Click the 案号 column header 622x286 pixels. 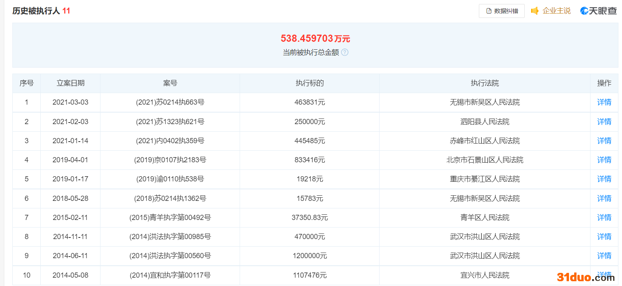[170, 83]
